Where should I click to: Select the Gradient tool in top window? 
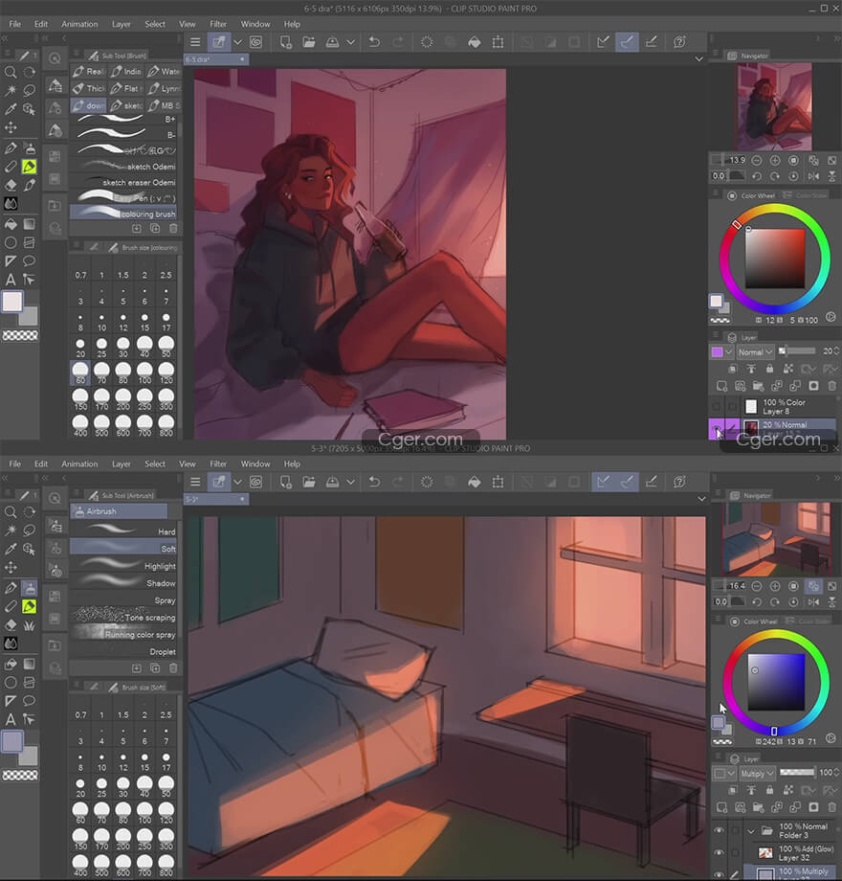[30, 224]
